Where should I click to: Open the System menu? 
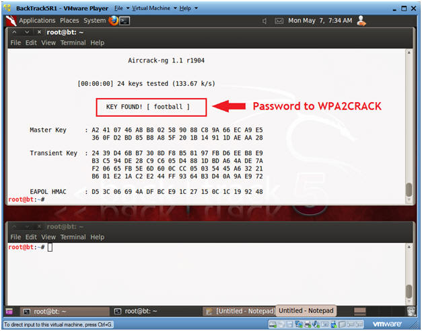tap(94, 21)
